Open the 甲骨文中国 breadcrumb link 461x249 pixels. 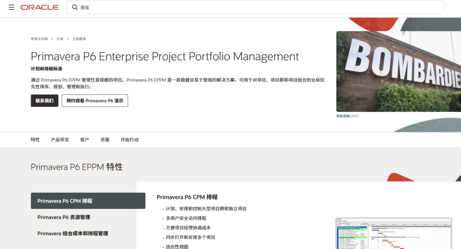39,39
